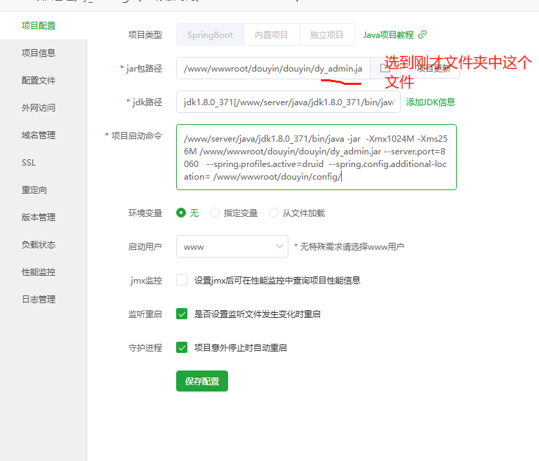Choose the 指定变量 radio button
The width and height of the screenshot is (539, 461).
pyautogui.click(x=215, y=213)
